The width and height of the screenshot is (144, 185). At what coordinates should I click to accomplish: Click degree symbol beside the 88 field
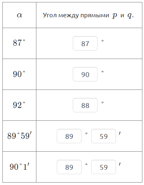(102, 102)
